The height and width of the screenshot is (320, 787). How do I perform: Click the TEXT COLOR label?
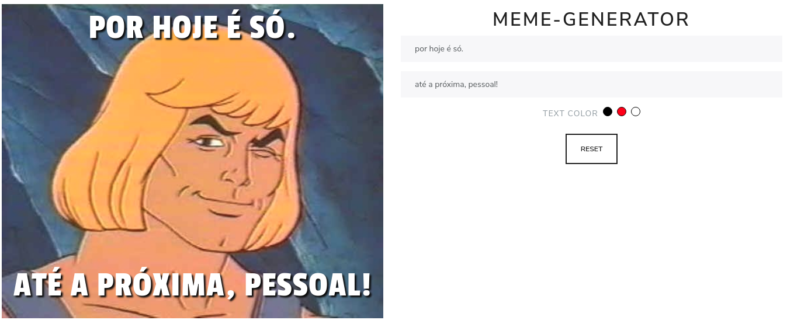click(x=570, y=113)
